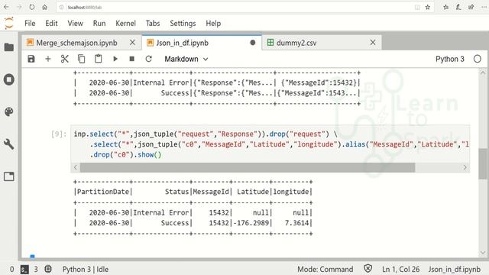489x275 pixels.
Task: Open the Run menu
Action: (99, 24)
